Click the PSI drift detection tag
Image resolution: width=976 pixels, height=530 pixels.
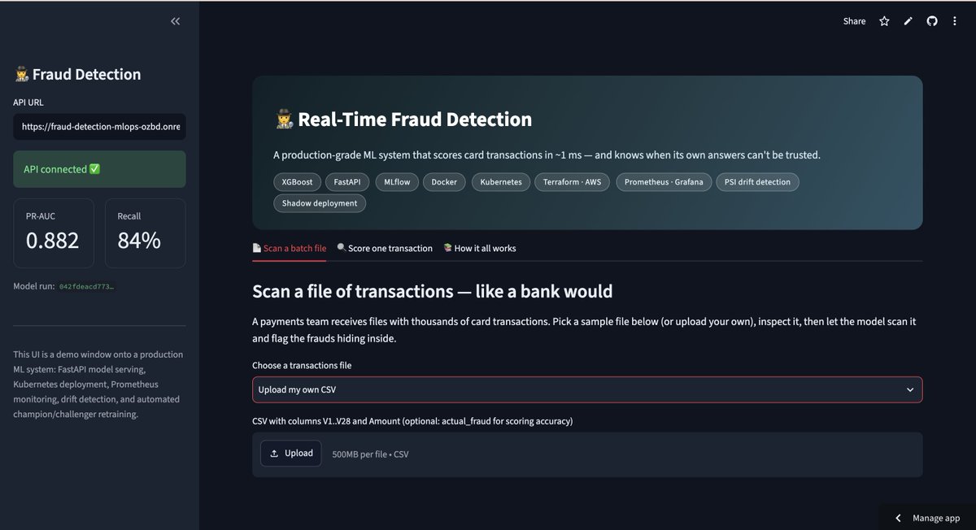[758, 182]
